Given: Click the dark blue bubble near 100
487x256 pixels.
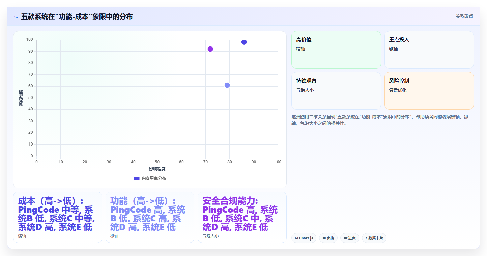Looking at the screenshot, I should [x=244, y=42].
